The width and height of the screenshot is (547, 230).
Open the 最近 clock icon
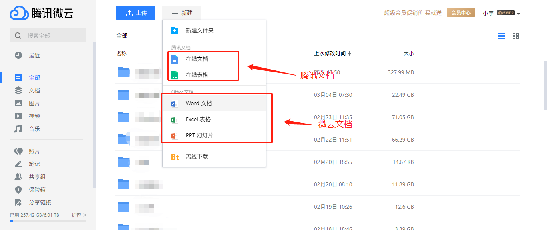pyautogui.click(x=18, y=55)
